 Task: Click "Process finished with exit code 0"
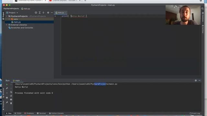[34, 93]
